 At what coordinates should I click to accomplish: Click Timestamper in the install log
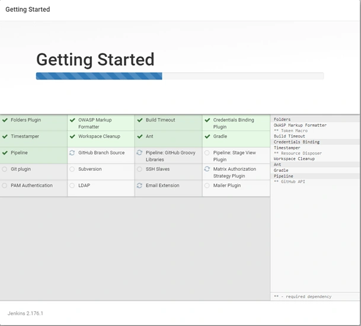[x=287, y=148]
